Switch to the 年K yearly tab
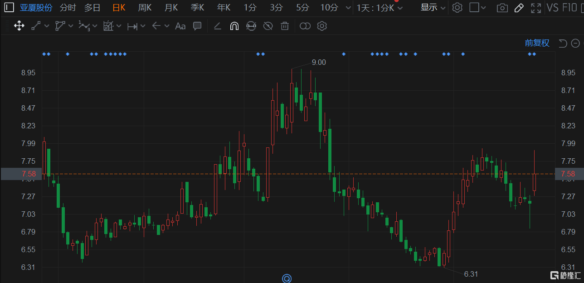 (x=224, y=8)
